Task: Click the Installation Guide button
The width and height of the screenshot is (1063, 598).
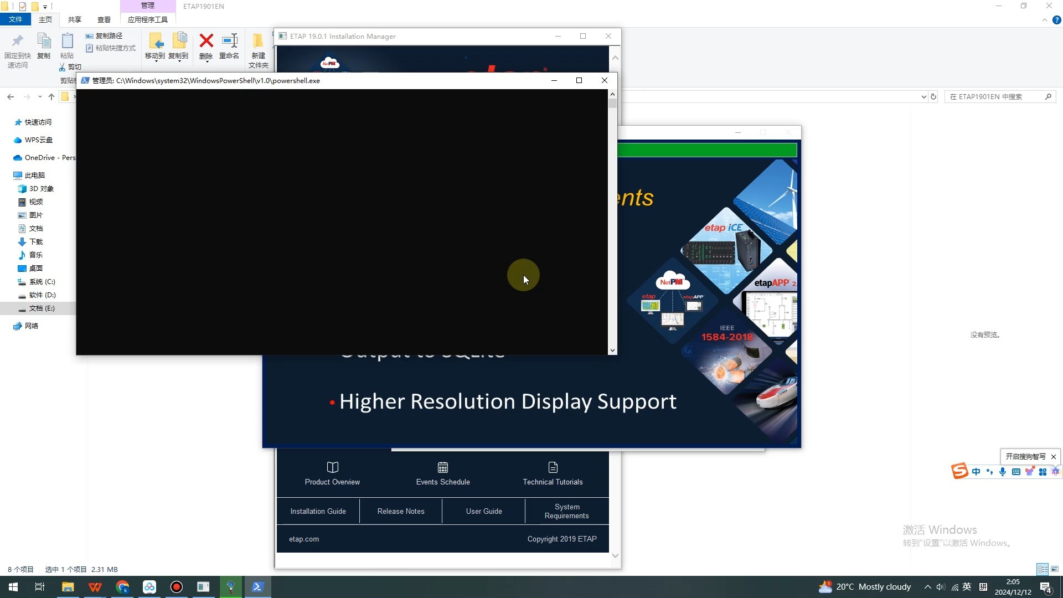Action: click(x=318, y=511)
